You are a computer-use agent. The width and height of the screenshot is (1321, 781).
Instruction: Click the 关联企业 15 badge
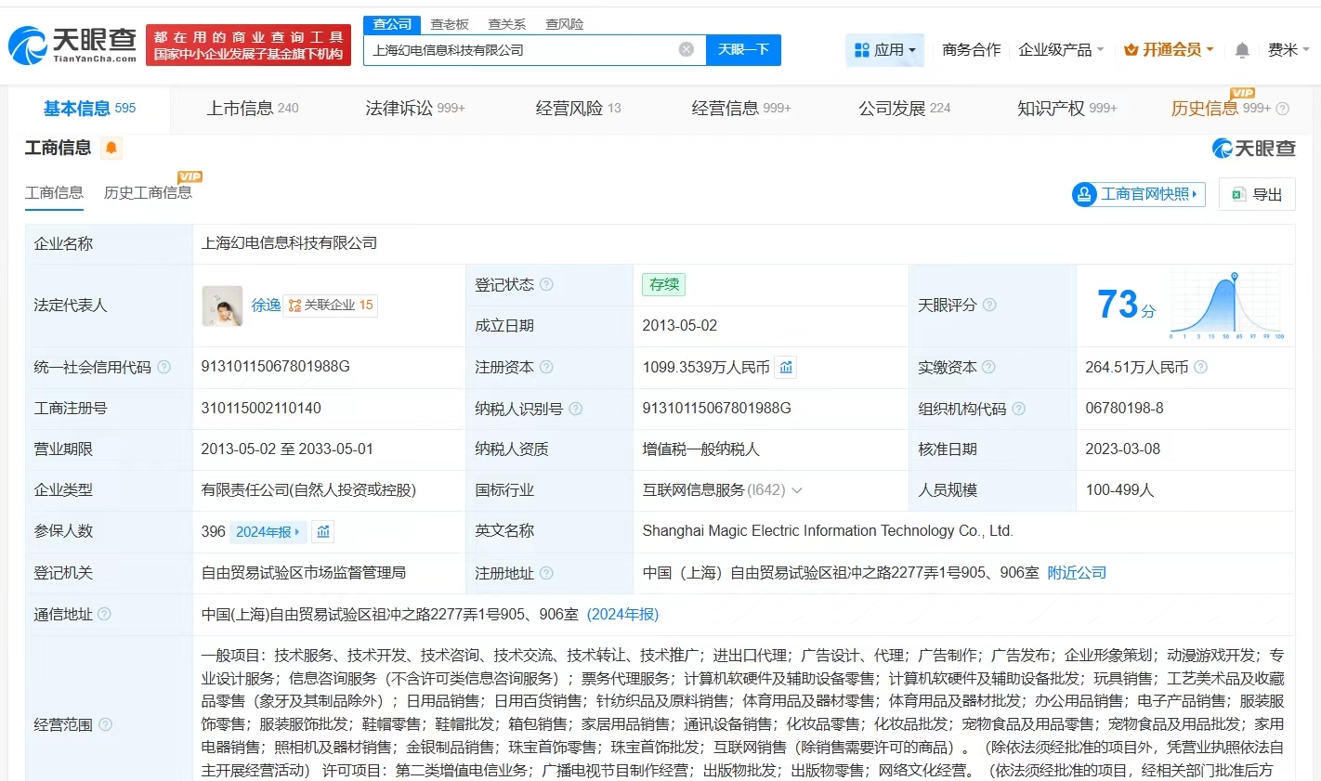click(330, 305)
